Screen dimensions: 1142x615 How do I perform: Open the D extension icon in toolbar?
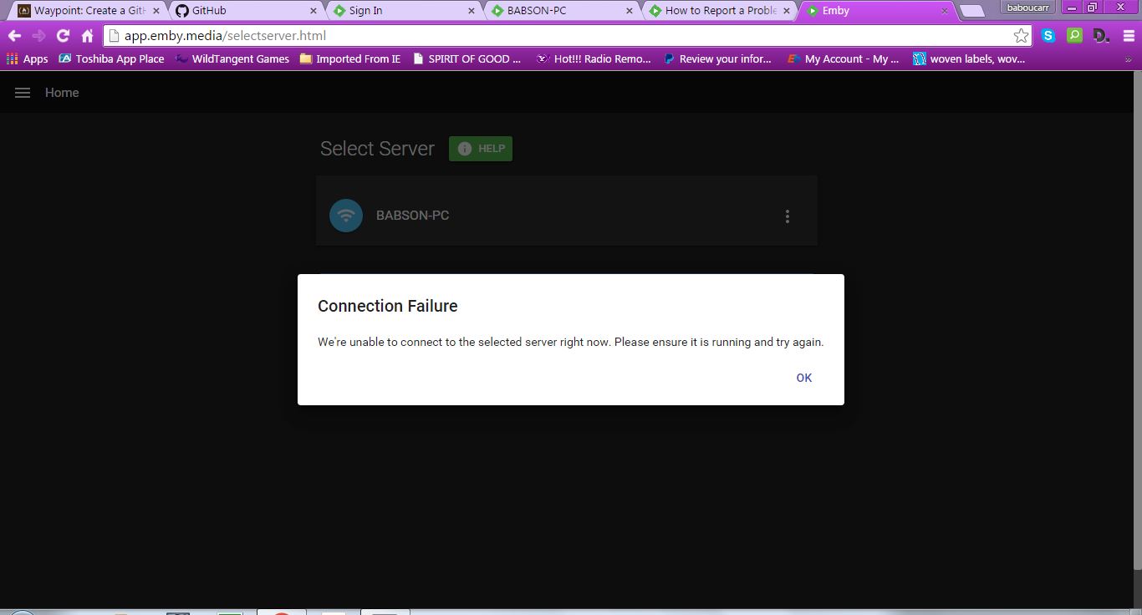pos(1101,36)
